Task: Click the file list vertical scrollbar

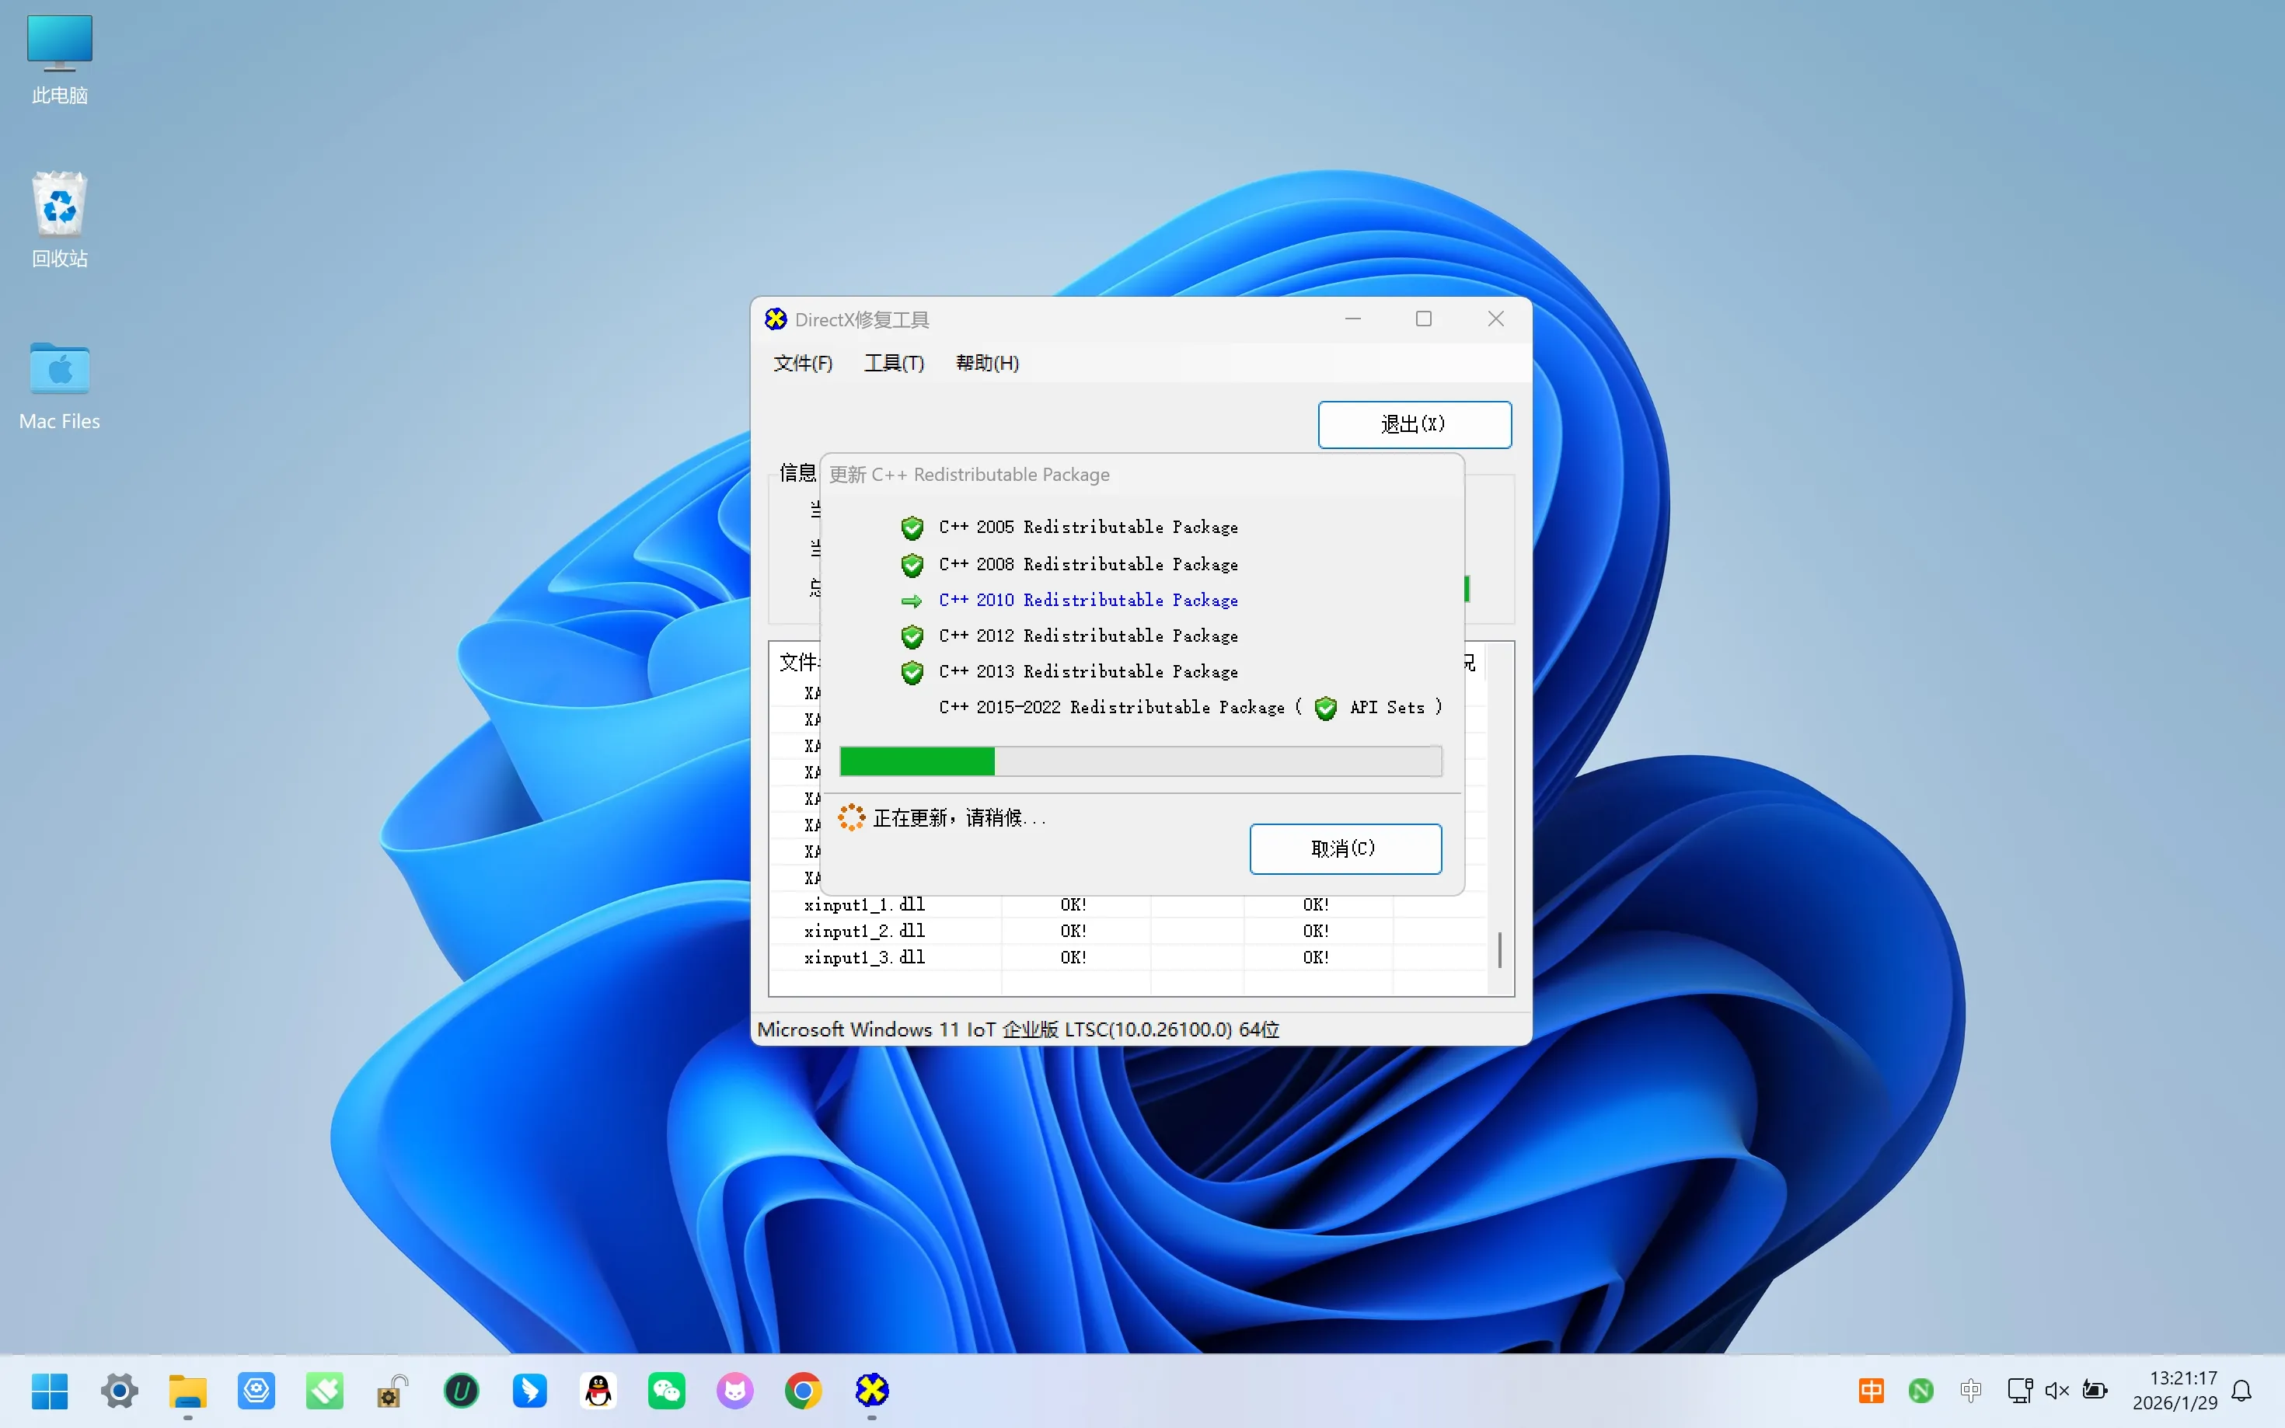Action: (1499, 949)
